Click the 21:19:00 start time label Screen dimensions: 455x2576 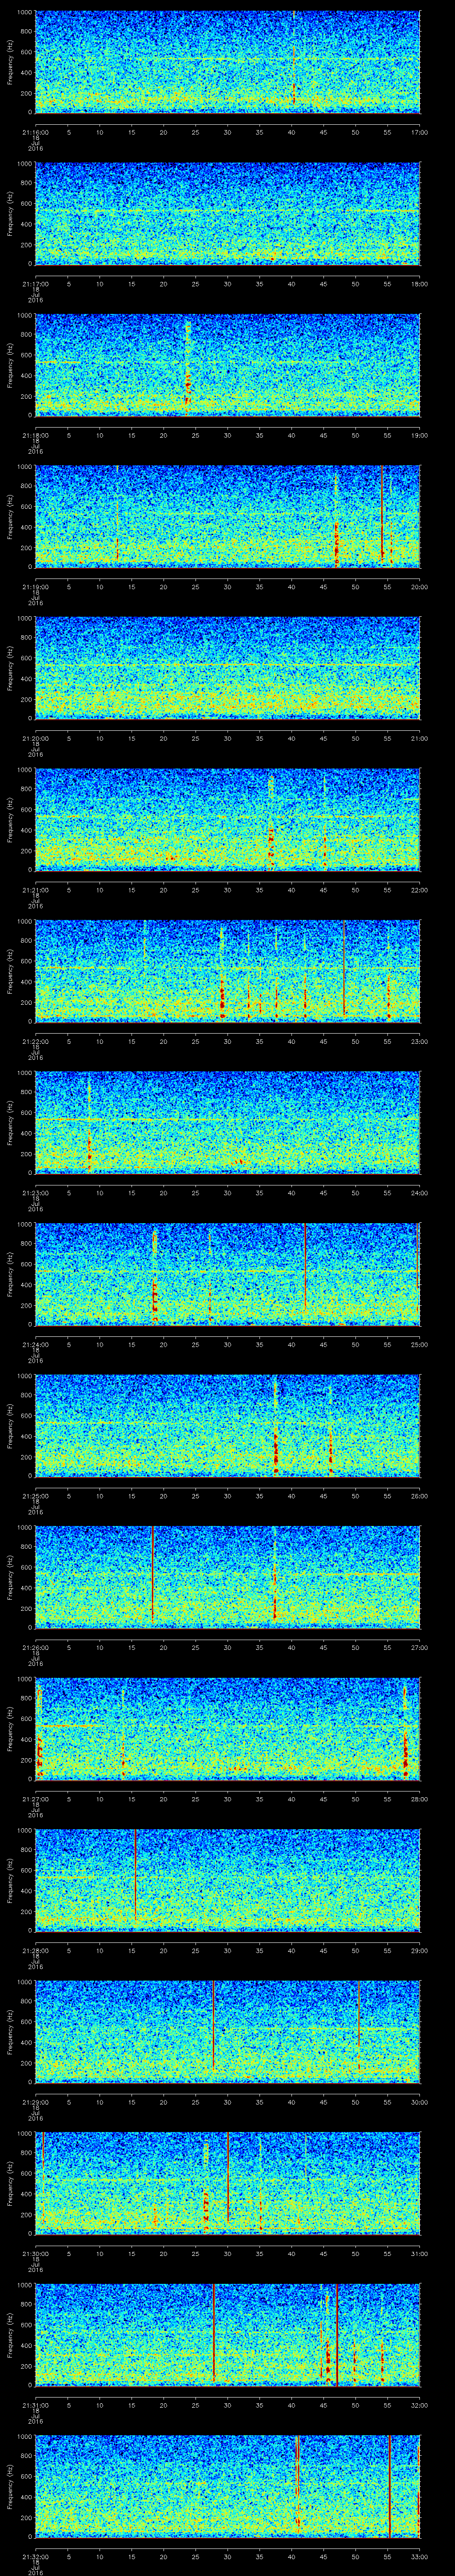(35, 587)
